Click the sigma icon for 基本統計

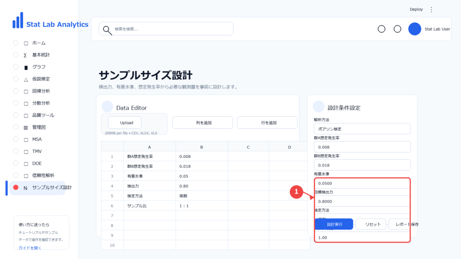pyautogui.click(x=25, y=55)
